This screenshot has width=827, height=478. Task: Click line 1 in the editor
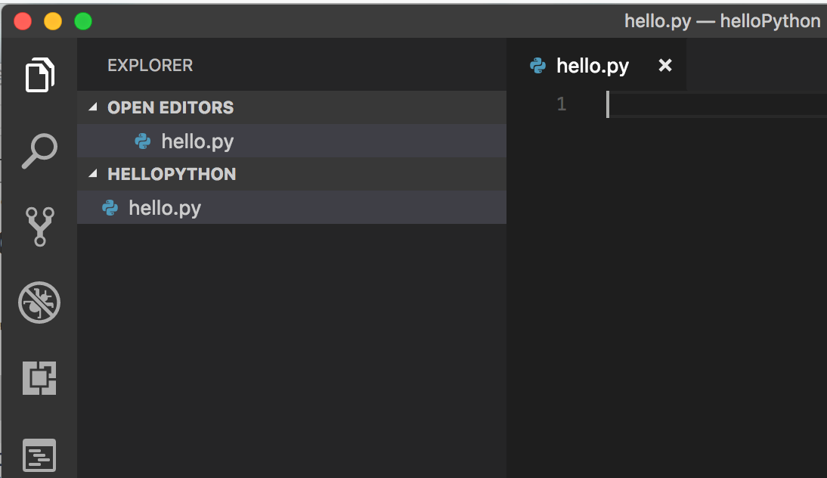pos(717,104)
